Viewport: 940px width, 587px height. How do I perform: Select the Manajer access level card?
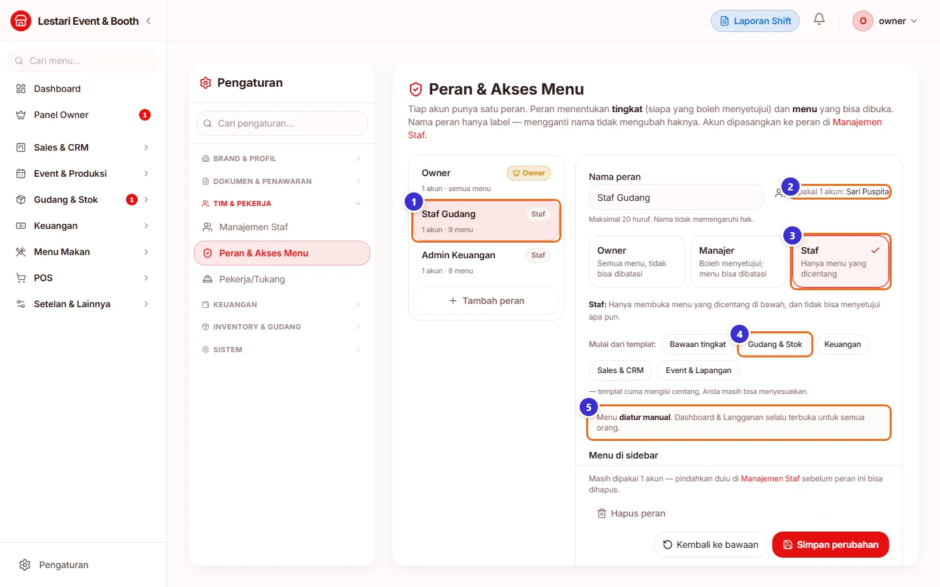[738, 262]
